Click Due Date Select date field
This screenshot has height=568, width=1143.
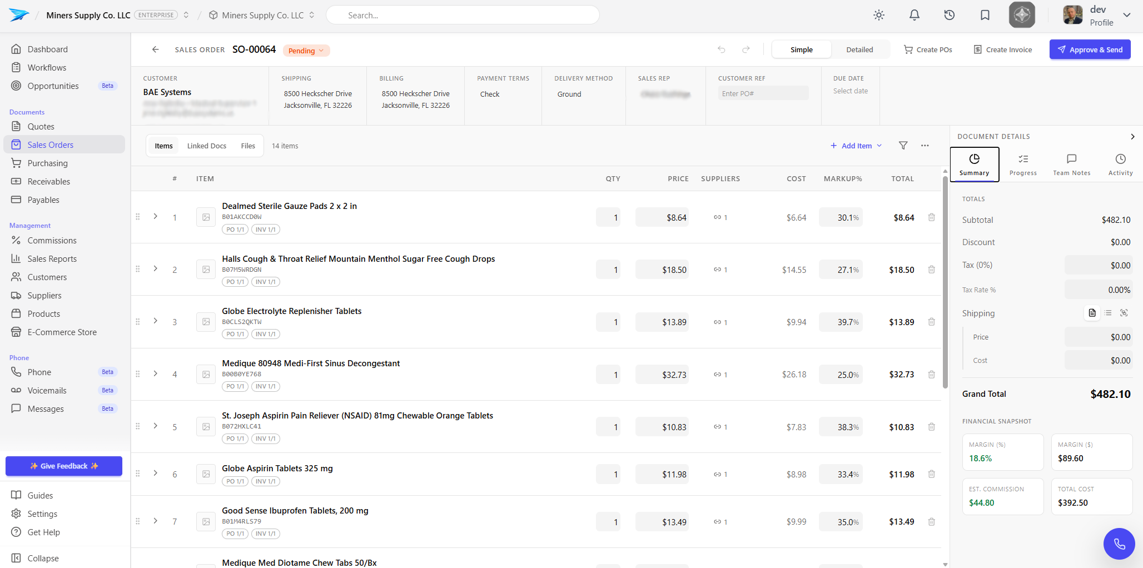pos(851,91)
